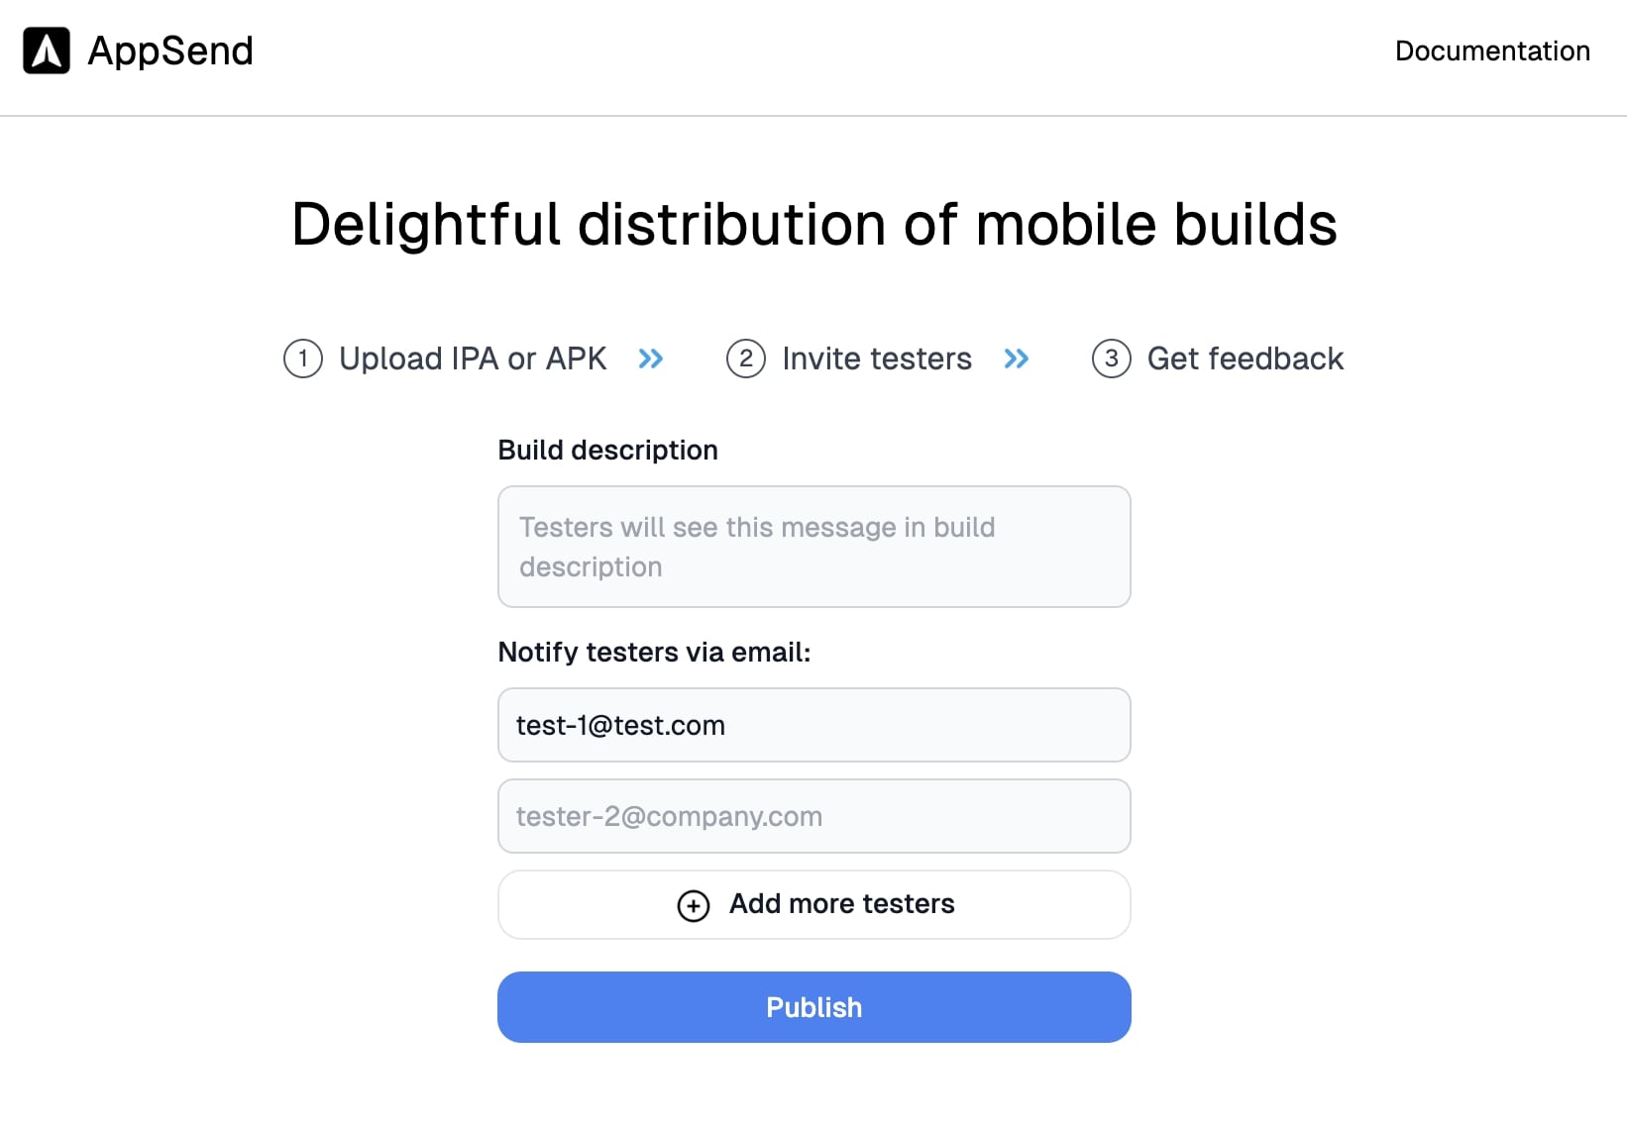Click double chevron after Upload IPA or APK
1627x1127 pixels.
651,359
